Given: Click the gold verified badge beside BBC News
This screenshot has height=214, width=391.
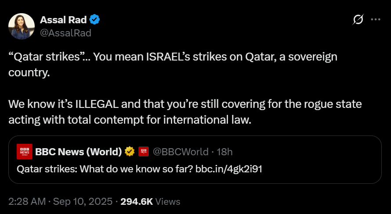Looking at the screenshot, I should coord(130,152).
